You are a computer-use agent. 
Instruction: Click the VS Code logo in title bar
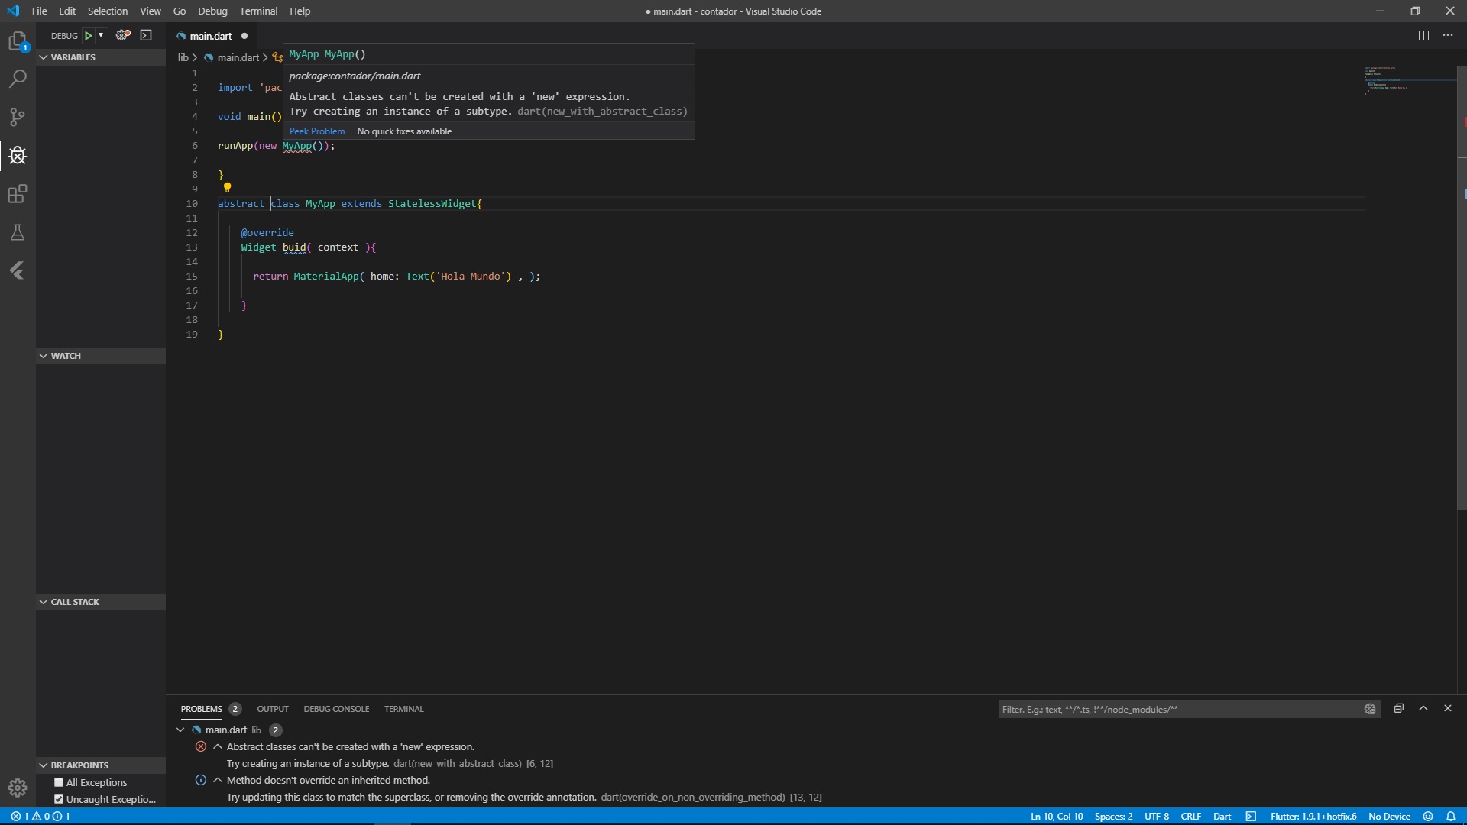pyautogui.click(x=13, y=11)
